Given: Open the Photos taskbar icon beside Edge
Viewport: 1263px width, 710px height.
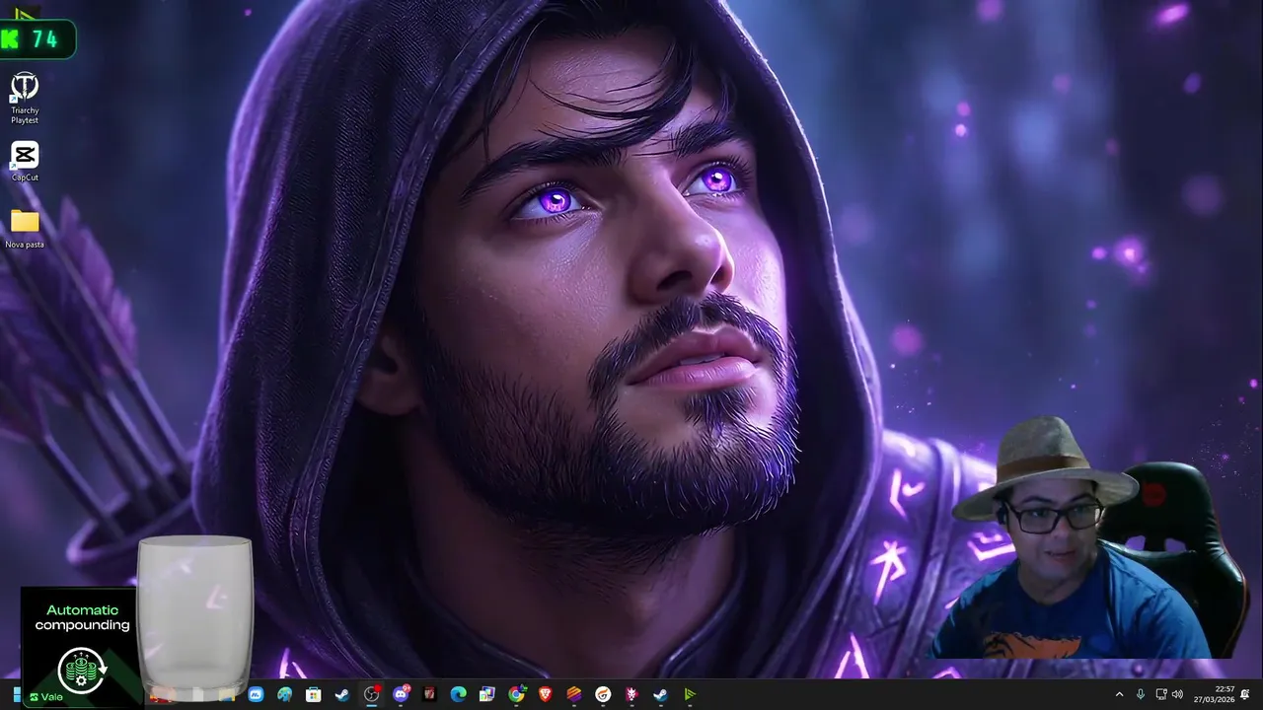Looking at the screenshot, I should click(486, 694).
